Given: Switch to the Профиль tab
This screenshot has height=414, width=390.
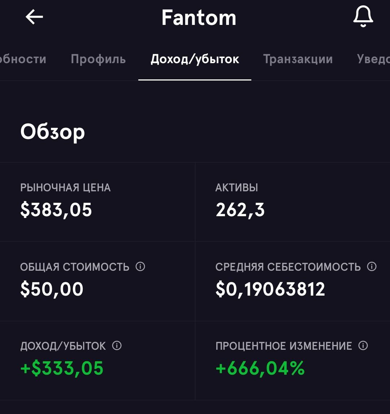Looking at the screenshot, I should point(98,59).
